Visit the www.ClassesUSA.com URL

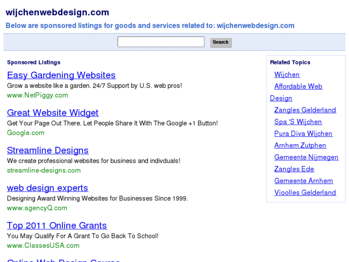(x=43, y=245)
